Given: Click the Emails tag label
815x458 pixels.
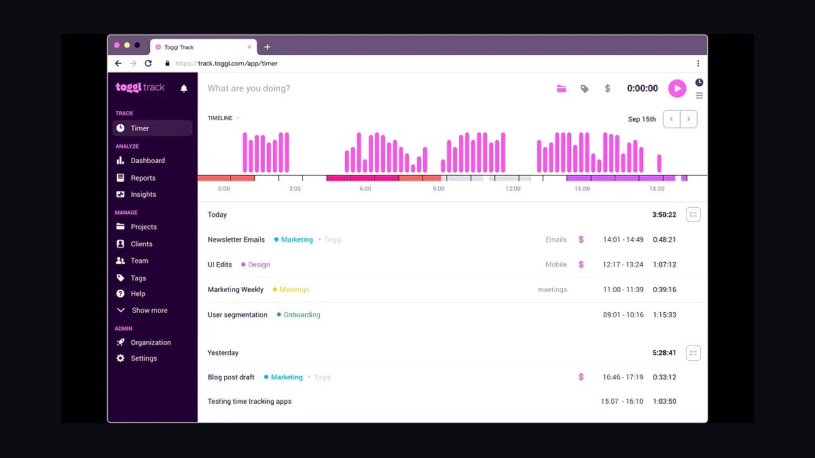Looking at the screenshot, I should tap(556, 240).
